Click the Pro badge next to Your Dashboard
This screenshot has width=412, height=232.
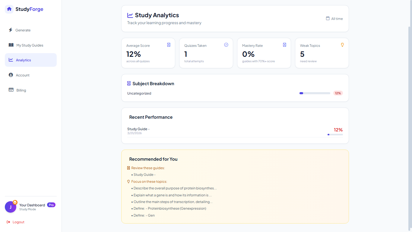point(51,205)
